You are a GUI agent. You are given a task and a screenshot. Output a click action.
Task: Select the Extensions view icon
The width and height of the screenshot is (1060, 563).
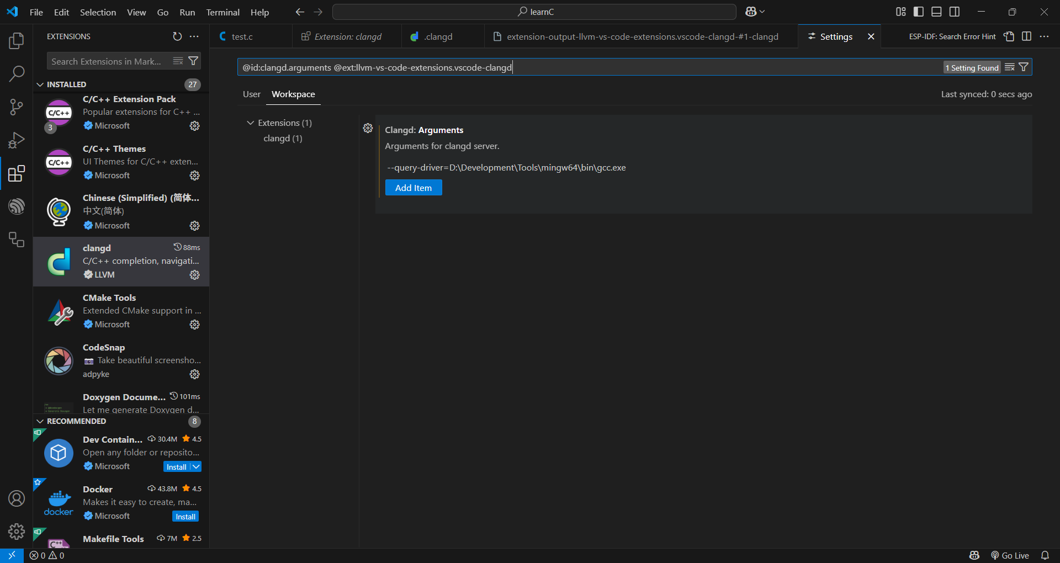point(17,173)
